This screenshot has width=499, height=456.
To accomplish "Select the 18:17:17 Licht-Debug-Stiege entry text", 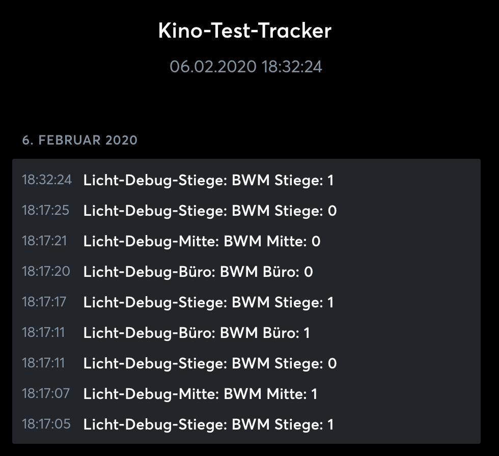I will [x=208, y=302].
